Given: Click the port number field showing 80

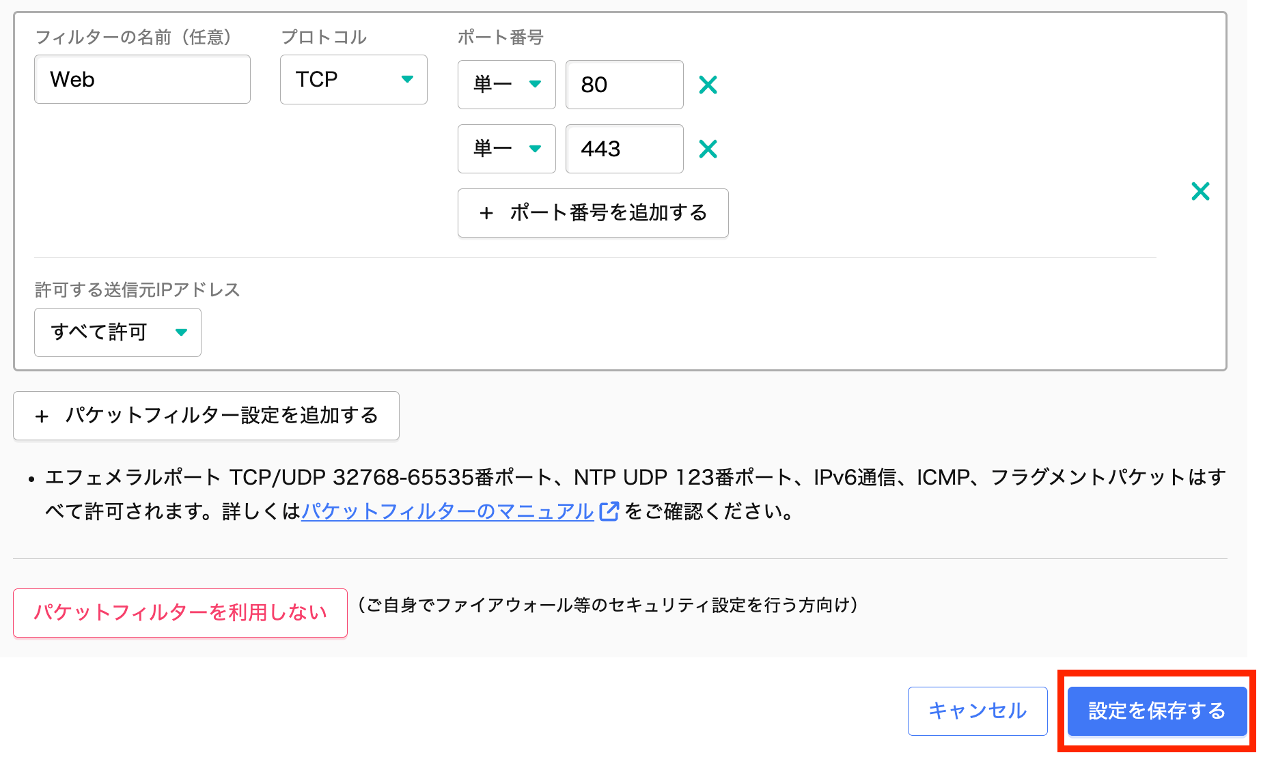Looking at the screenshot, I should coord(624,85).
